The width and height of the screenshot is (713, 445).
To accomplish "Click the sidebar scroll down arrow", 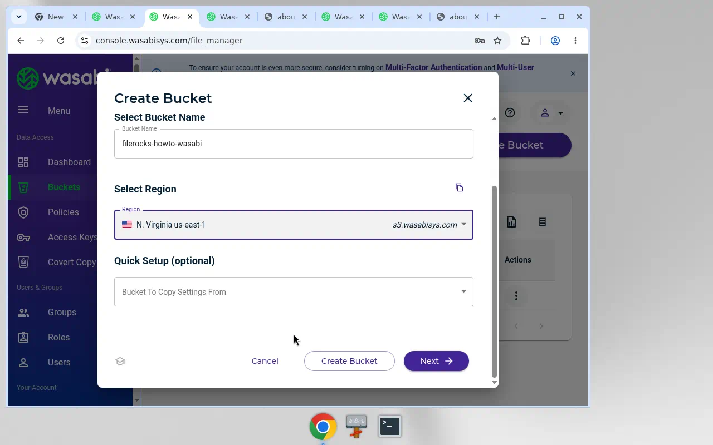I will [136, 400].
